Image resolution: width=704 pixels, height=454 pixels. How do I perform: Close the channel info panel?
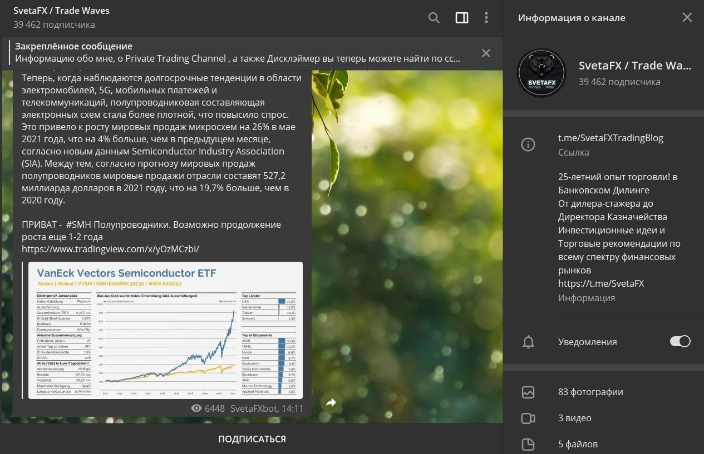687,18
